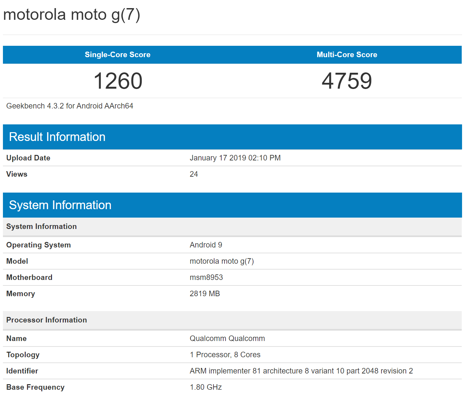Click the blue System Information section banner
The image size is (464, 404).
coord(60,205)
